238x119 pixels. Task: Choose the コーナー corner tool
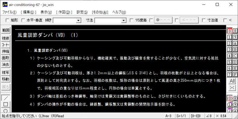6,45
